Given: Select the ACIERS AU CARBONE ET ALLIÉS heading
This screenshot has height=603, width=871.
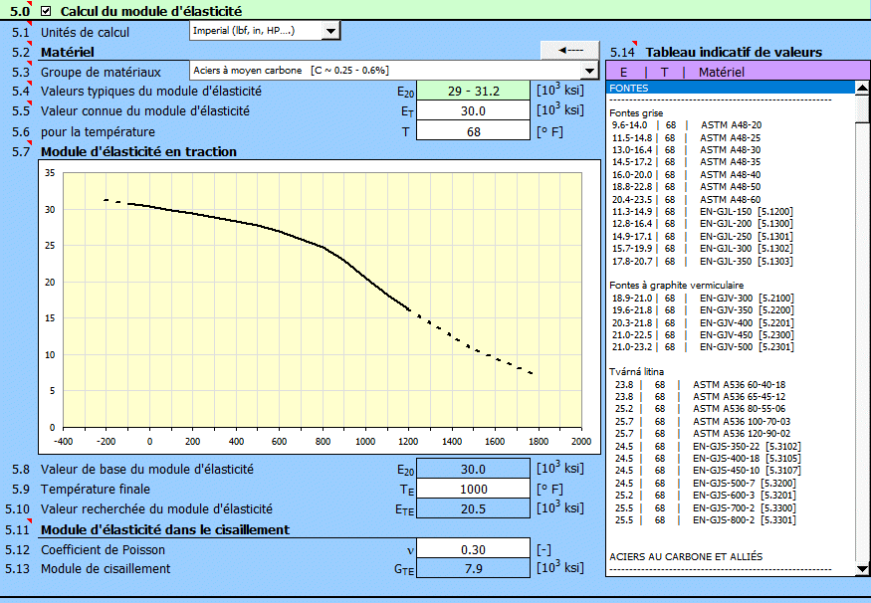Looking at the screenshot, I should (731, 557).
